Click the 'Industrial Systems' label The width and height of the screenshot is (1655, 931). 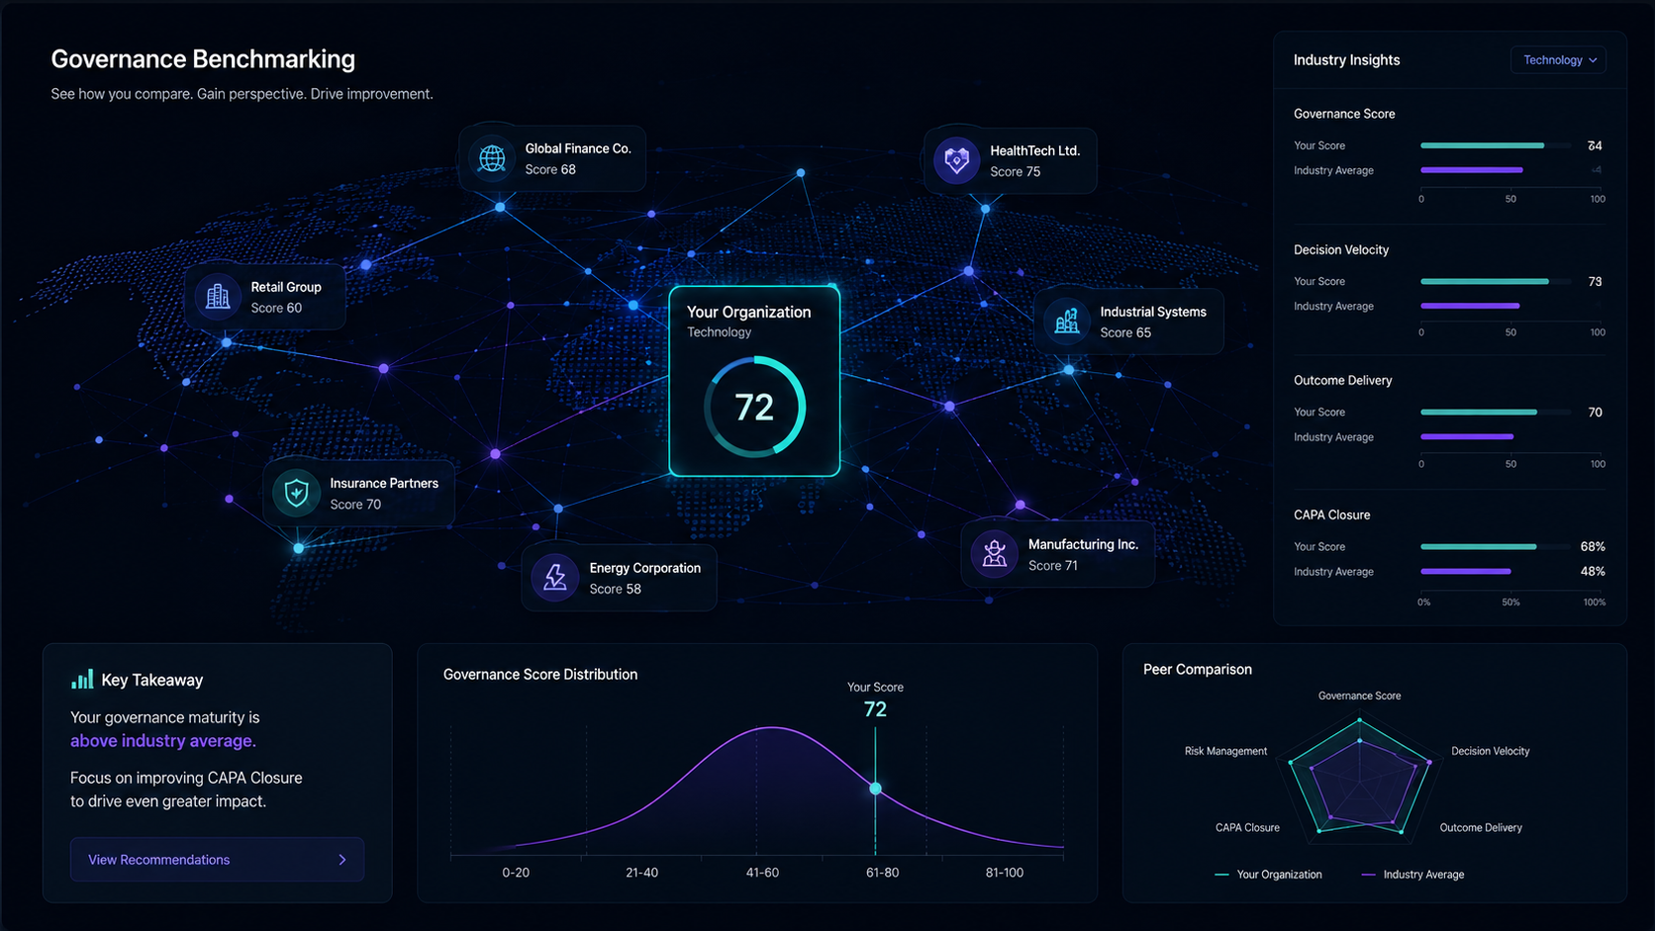coord(1153,312)
